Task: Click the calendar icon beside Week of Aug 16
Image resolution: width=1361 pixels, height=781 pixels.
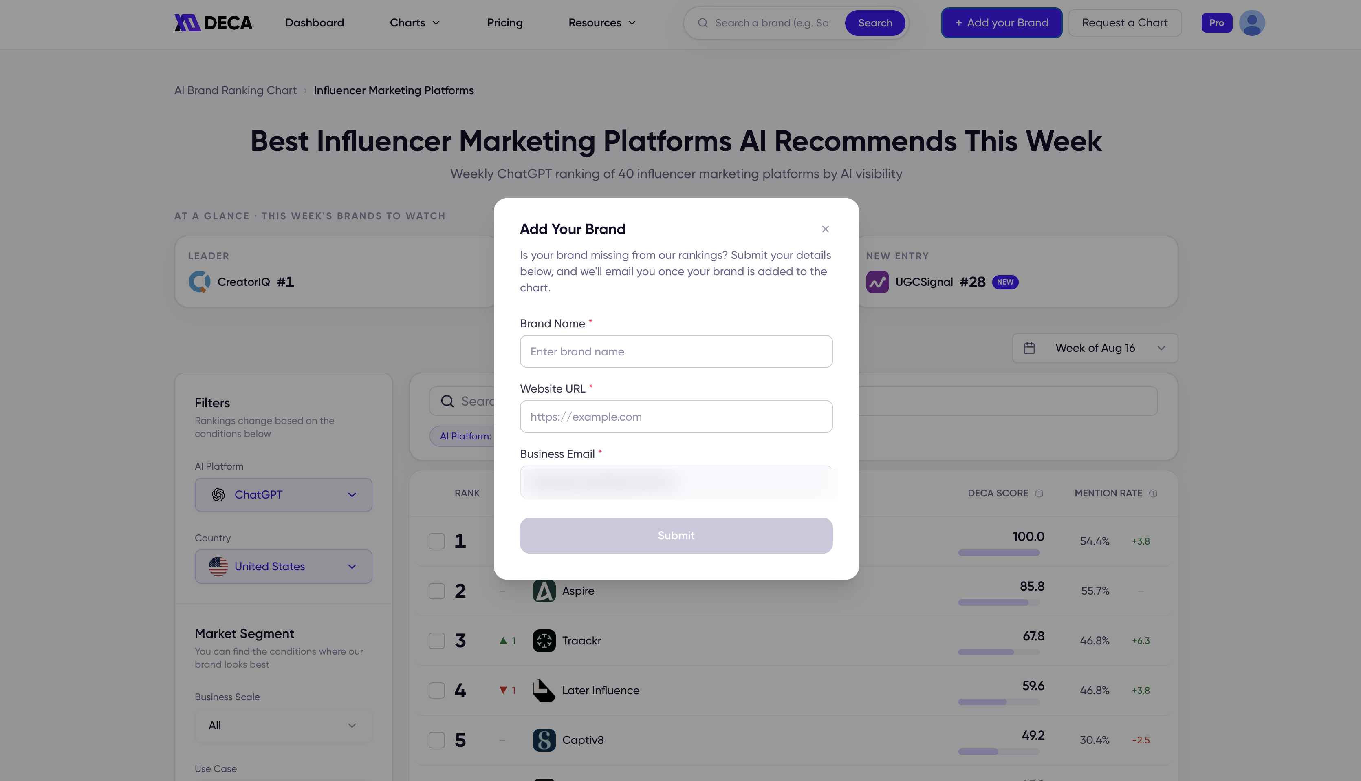Action: (1029, 348)
